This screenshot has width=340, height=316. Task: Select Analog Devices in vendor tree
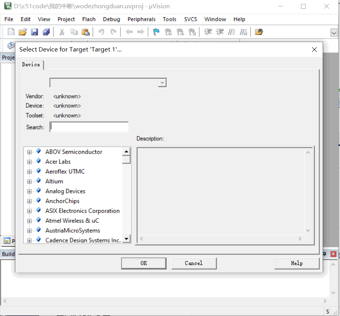65,191
